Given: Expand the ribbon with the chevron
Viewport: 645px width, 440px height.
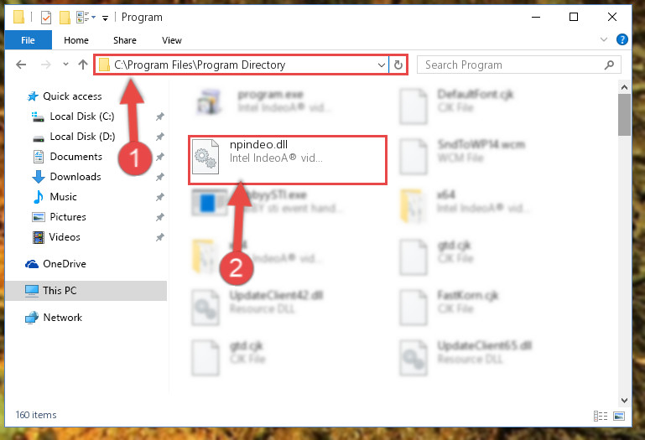Looking at the screenshot, I should tap(603, 39).
